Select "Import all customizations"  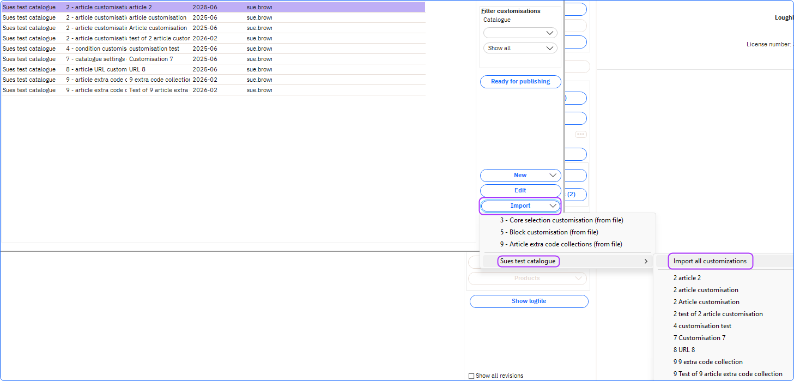pos(710,261)
